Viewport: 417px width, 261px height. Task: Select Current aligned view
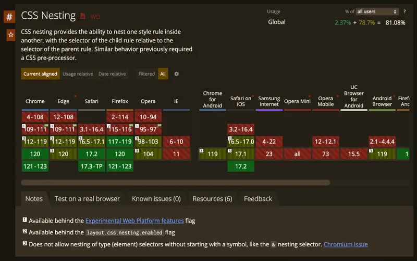coord(40,74)
